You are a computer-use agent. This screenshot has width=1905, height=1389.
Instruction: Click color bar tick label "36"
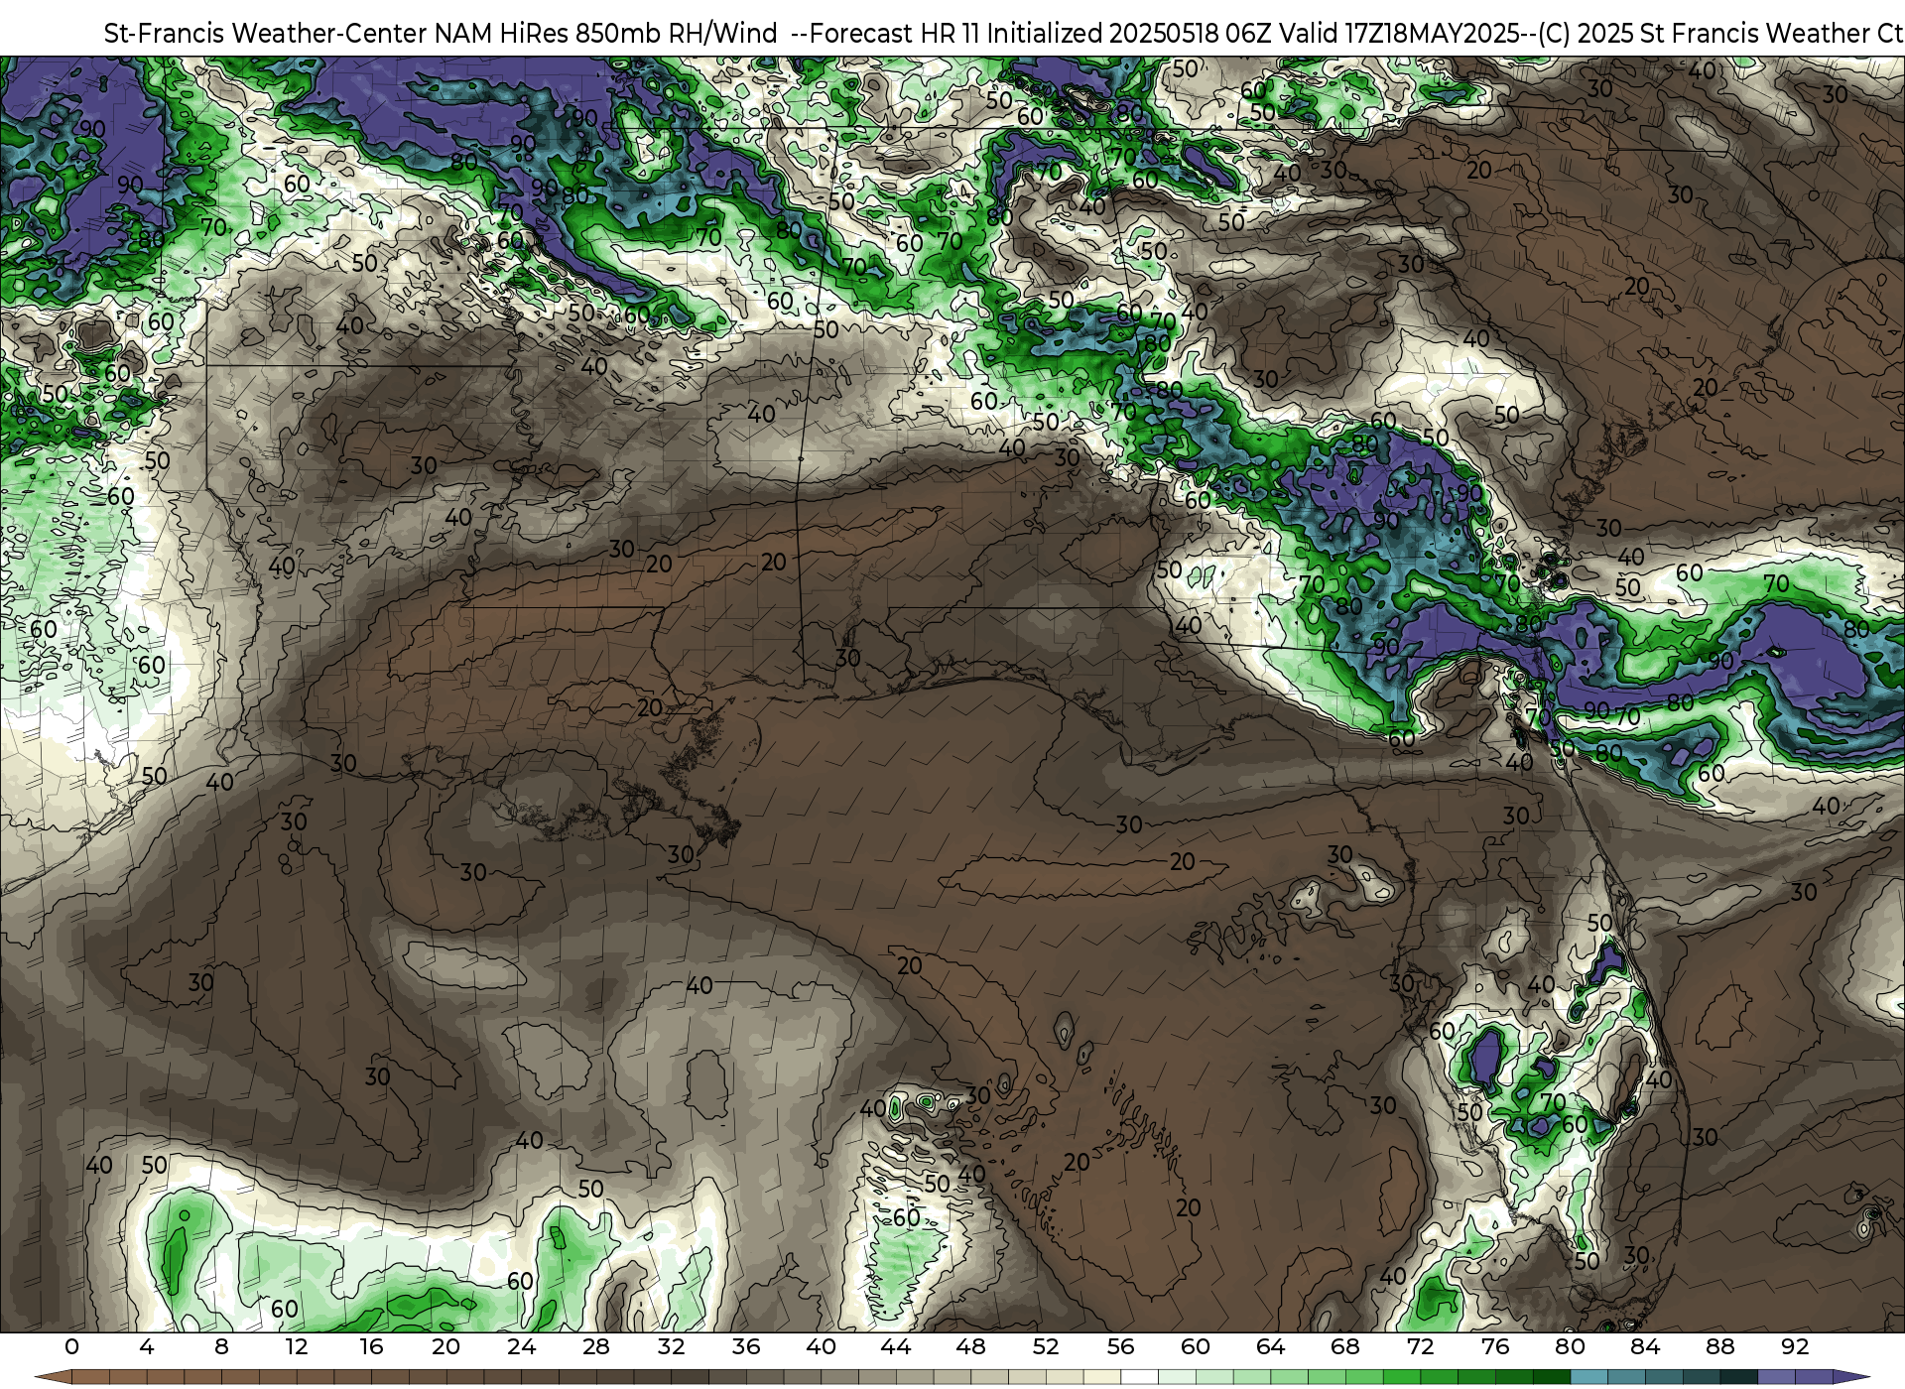(746, 1346)
